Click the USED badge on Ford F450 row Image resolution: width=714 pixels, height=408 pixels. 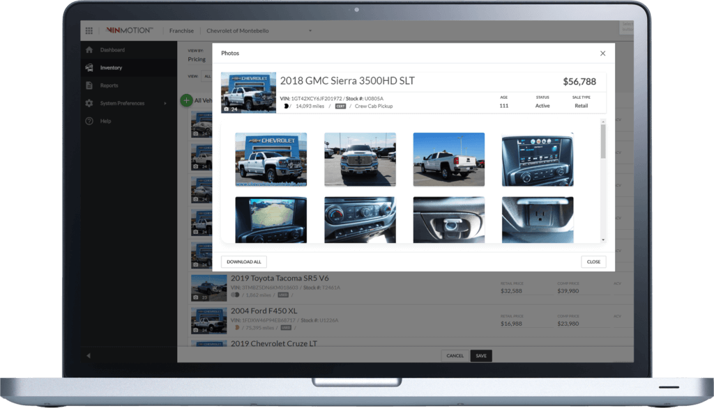286,327
